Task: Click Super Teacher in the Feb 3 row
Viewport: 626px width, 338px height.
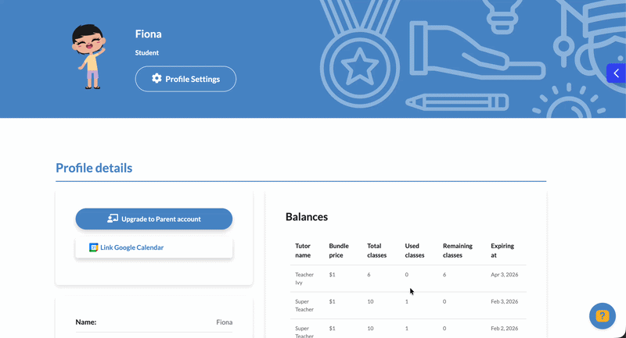Action: coord(304,305)
